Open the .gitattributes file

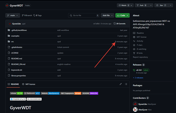point(17,47)
